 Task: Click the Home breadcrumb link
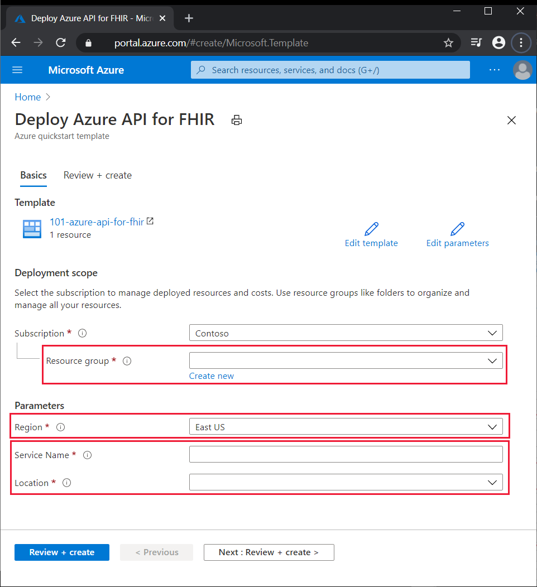tap(28, 97)
